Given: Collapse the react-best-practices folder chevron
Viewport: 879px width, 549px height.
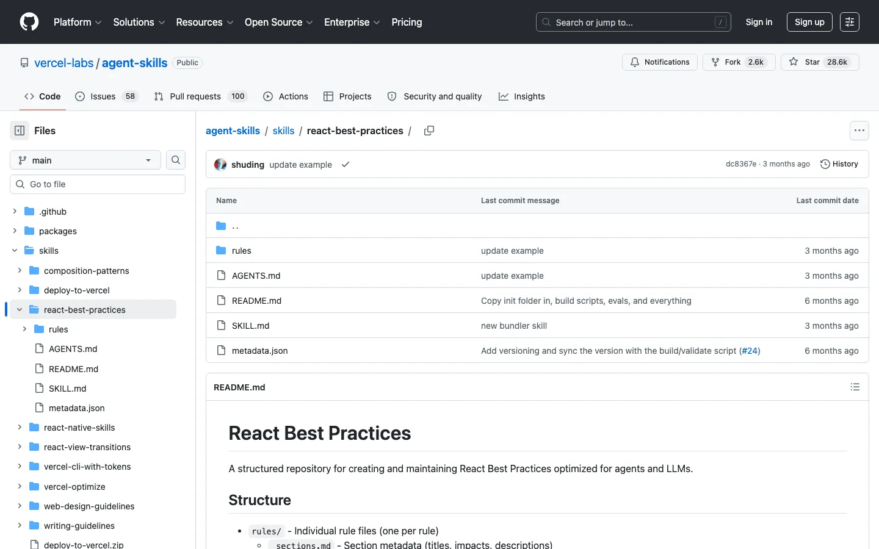Looking at the screenshot, I should coord(20,309).
